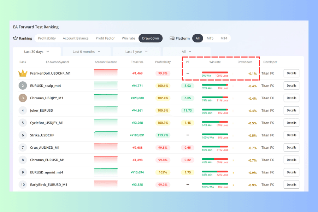Click the 113.7% profitability badge

coord(163,135)
